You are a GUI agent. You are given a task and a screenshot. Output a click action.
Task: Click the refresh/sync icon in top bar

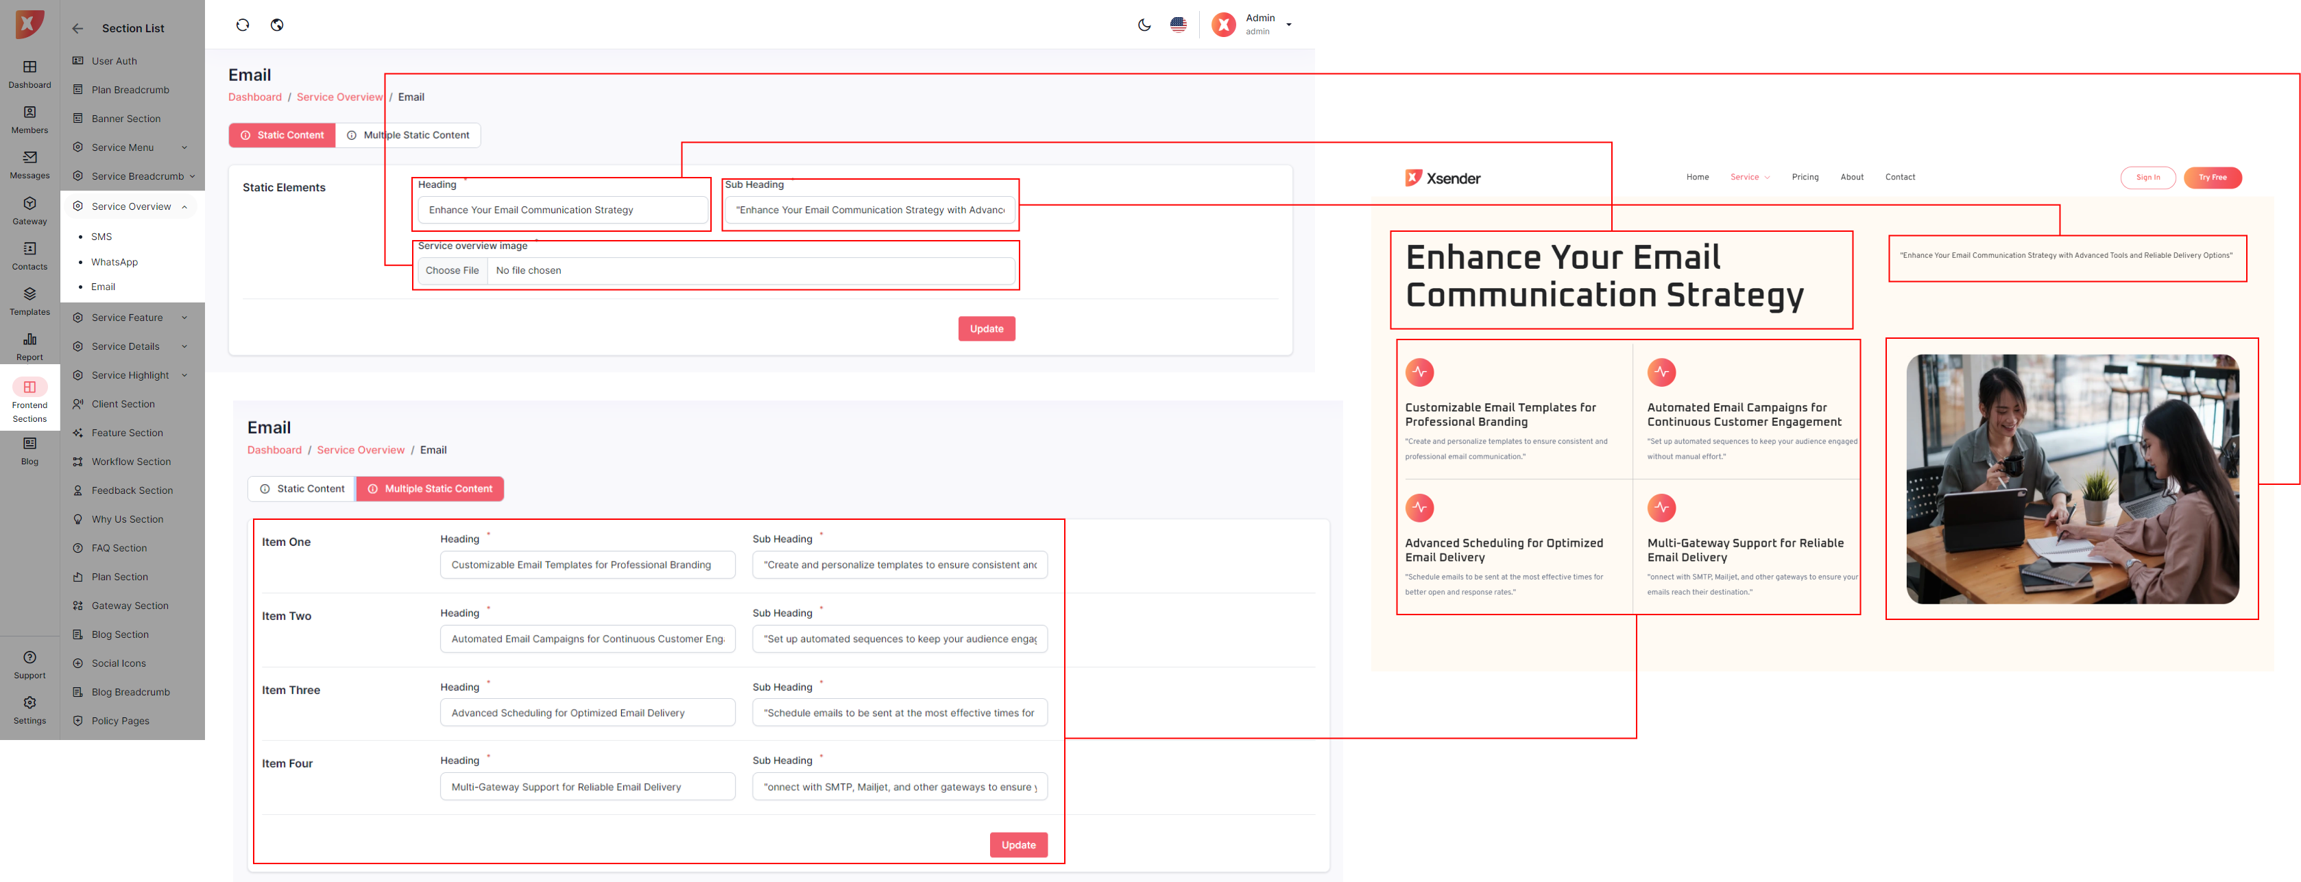point(242,25)
